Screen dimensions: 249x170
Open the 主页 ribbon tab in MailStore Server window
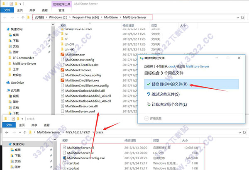[20, 10]
